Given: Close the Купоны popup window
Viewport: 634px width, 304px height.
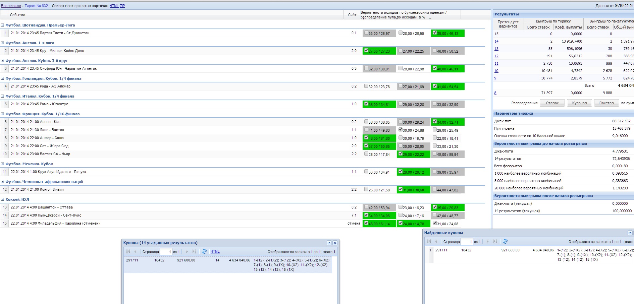Looking at the screenshot, I should pyautogui.click(x=334, y=243).
